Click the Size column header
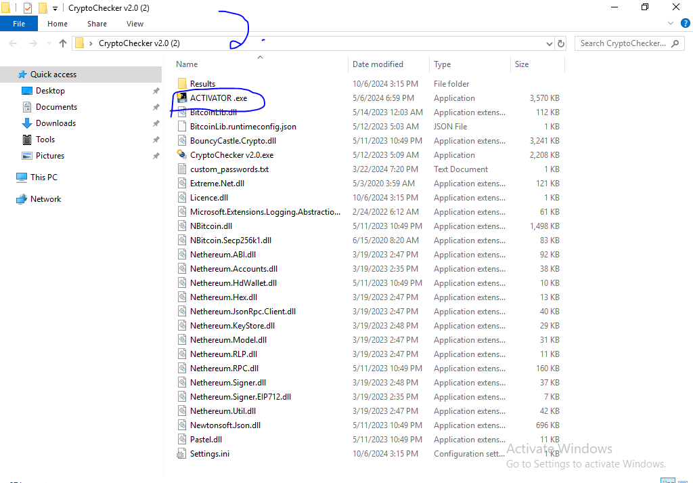693x483 pixels. [522, 64]
